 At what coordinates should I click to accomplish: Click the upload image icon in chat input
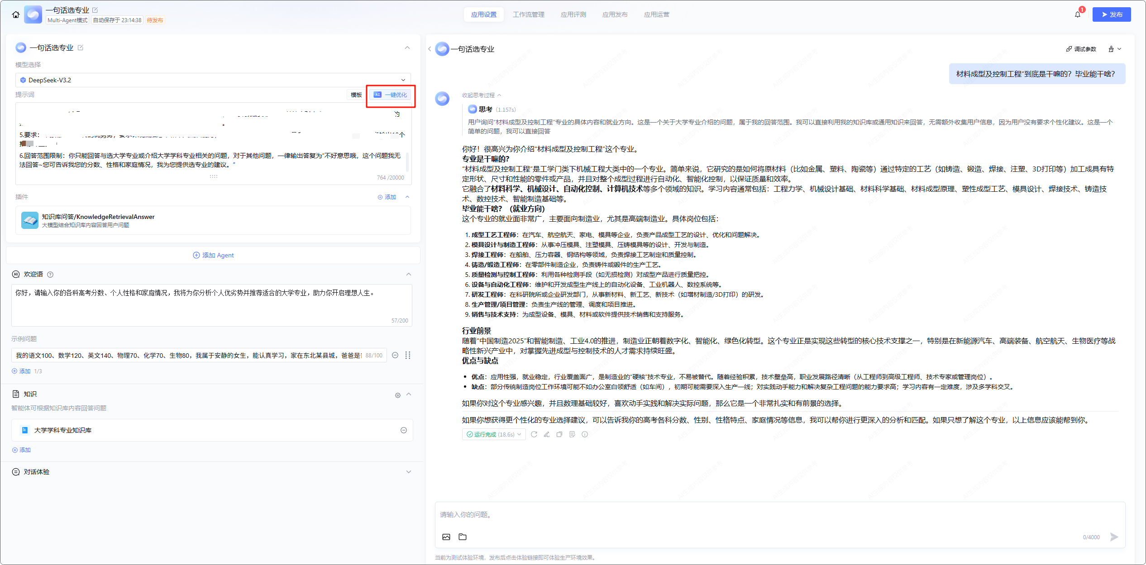446,537
